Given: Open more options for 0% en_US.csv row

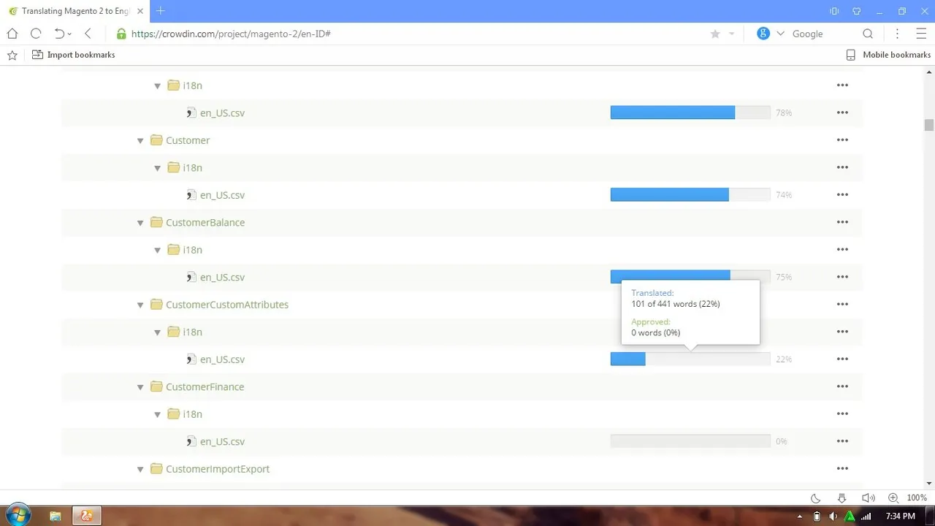Looking at the screenshot, I should 842,441.
